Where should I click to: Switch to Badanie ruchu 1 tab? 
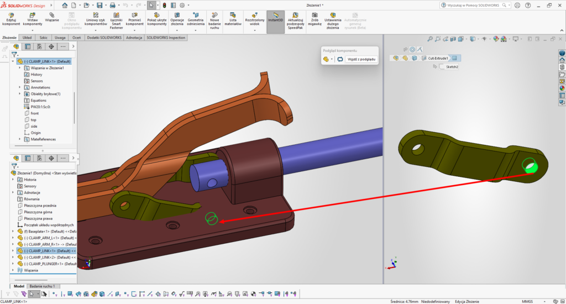[42, 286]
